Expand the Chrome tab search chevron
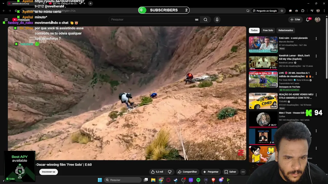The width and height of the screenshot is (328, 184). tap(3, 3)
